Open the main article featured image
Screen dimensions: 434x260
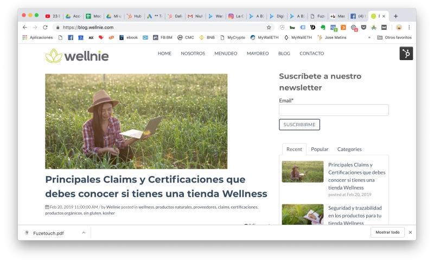(136, 121)
